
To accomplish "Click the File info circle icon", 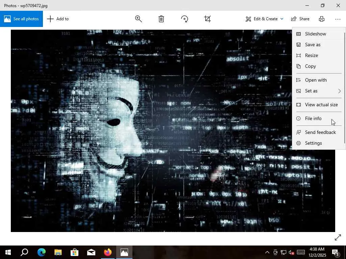I will (298, 118).
